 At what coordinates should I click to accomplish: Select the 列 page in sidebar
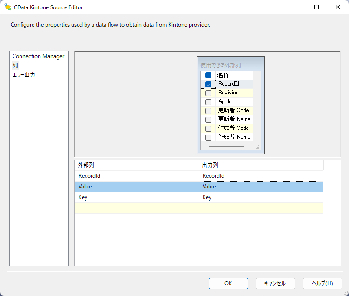tap(15, 65)
